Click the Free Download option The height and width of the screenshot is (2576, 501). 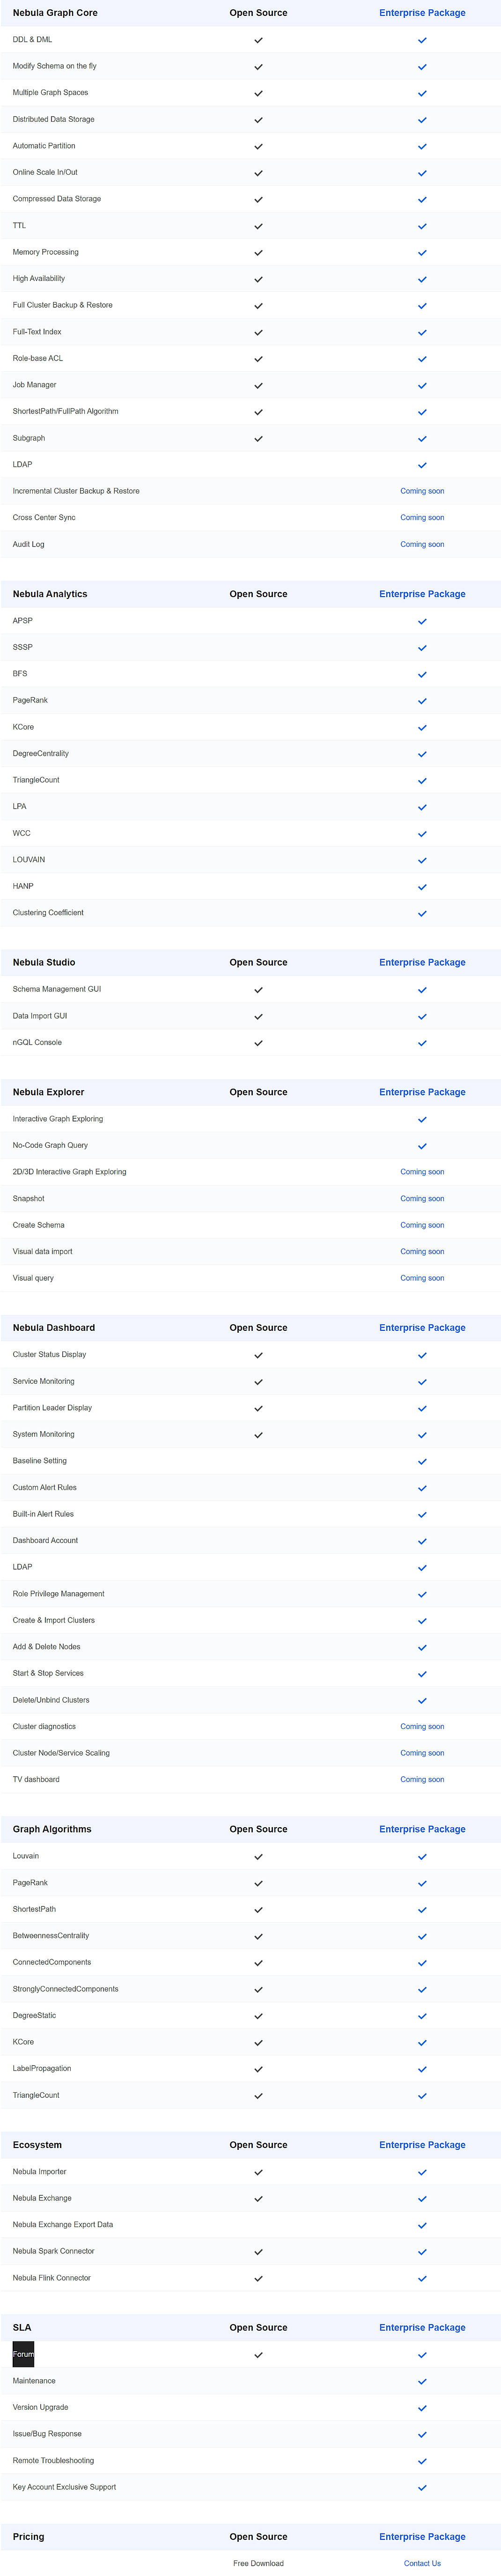(258, 2563)
